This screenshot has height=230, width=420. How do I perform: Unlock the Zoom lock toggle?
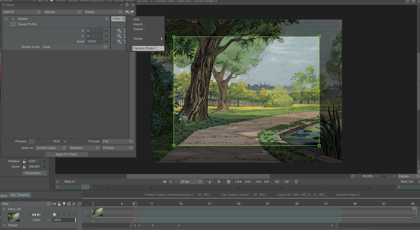click(x=24, y=166)
